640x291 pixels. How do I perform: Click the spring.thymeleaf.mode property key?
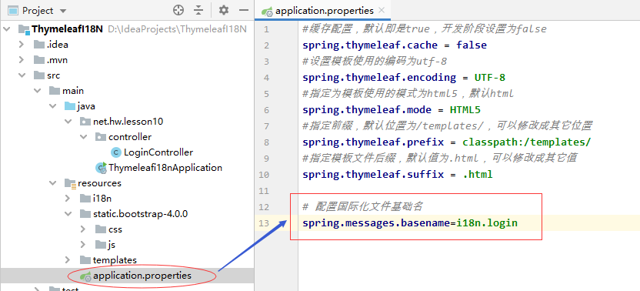[x=367, y=110]
